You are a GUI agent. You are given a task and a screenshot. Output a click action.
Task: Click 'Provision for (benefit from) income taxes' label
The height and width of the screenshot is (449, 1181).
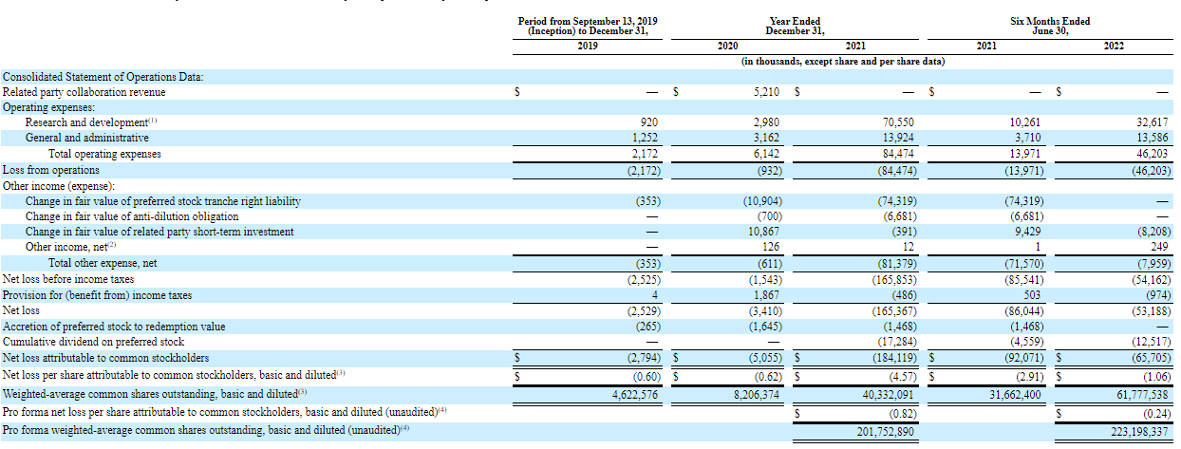(98, 295)
